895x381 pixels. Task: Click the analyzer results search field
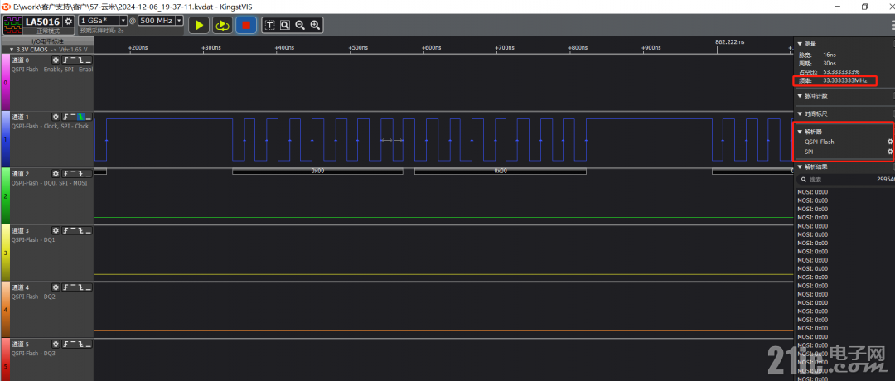(x=844, y=179)
